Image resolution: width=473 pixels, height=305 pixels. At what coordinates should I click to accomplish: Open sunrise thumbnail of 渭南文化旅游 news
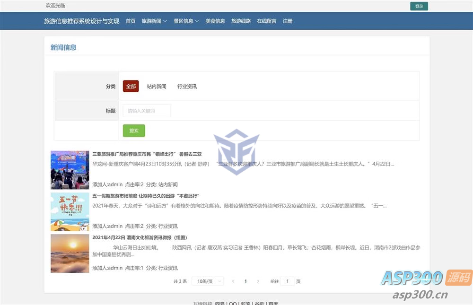70,253
